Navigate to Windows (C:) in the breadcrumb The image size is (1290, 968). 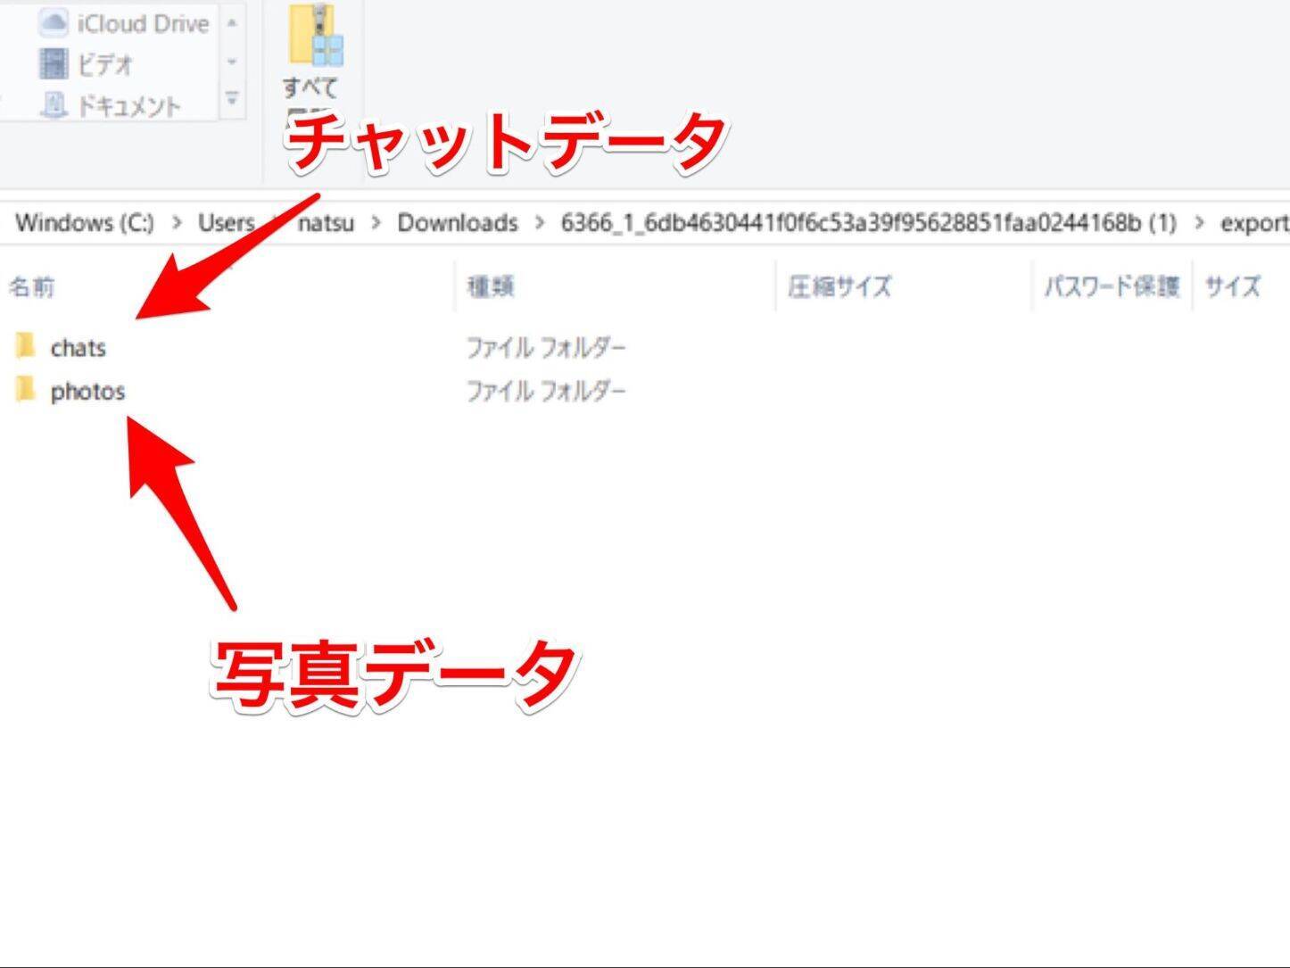[x=85, y=222]
